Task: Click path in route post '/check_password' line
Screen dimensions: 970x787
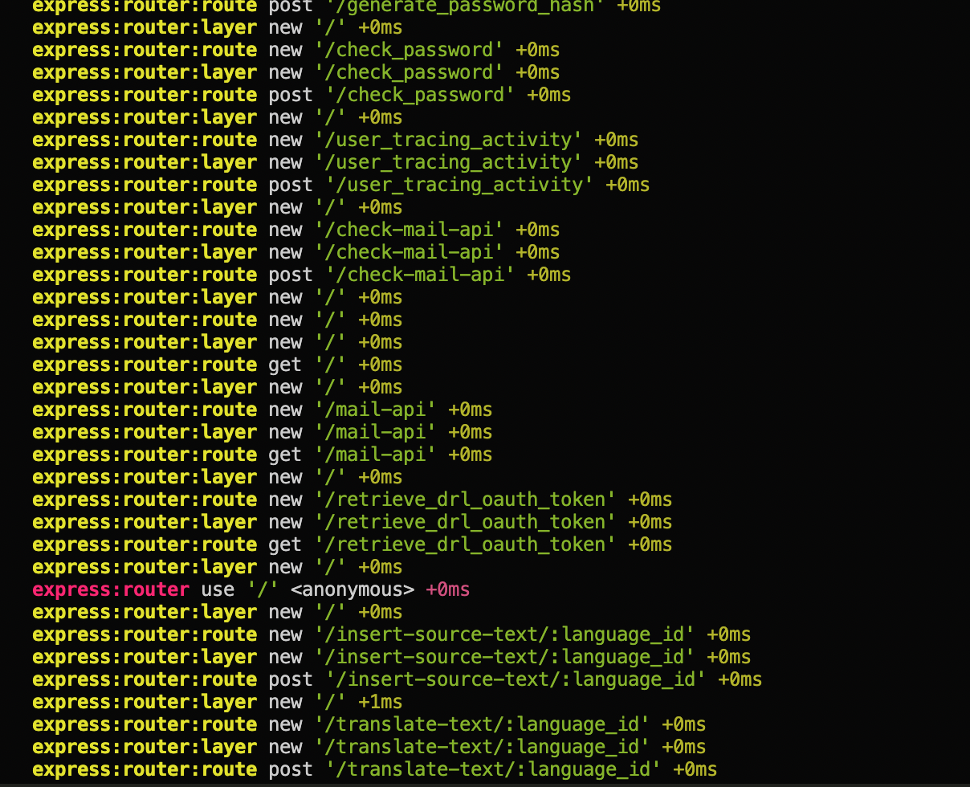Action: click(421, 95)
